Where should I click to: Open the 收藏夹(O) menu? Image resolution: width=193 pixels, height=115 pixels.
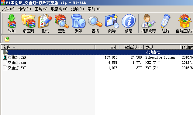(59, 9)
